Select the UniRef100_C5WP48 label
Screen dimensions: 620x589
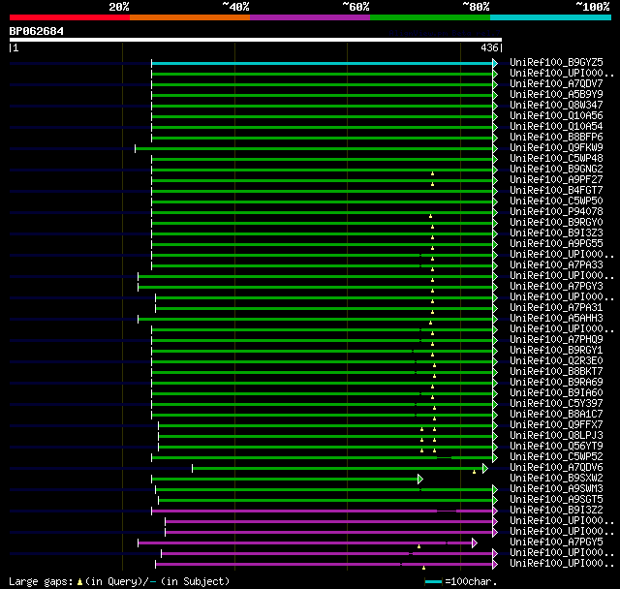tap(556, 159)
